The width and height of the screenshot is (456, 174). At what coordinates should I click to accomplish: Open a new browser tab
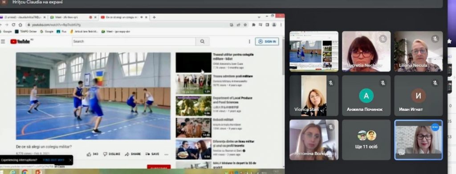[154, 17]
